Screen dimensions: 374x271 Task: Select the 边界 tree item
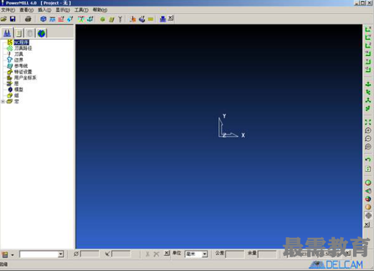(x=19, y=60)
